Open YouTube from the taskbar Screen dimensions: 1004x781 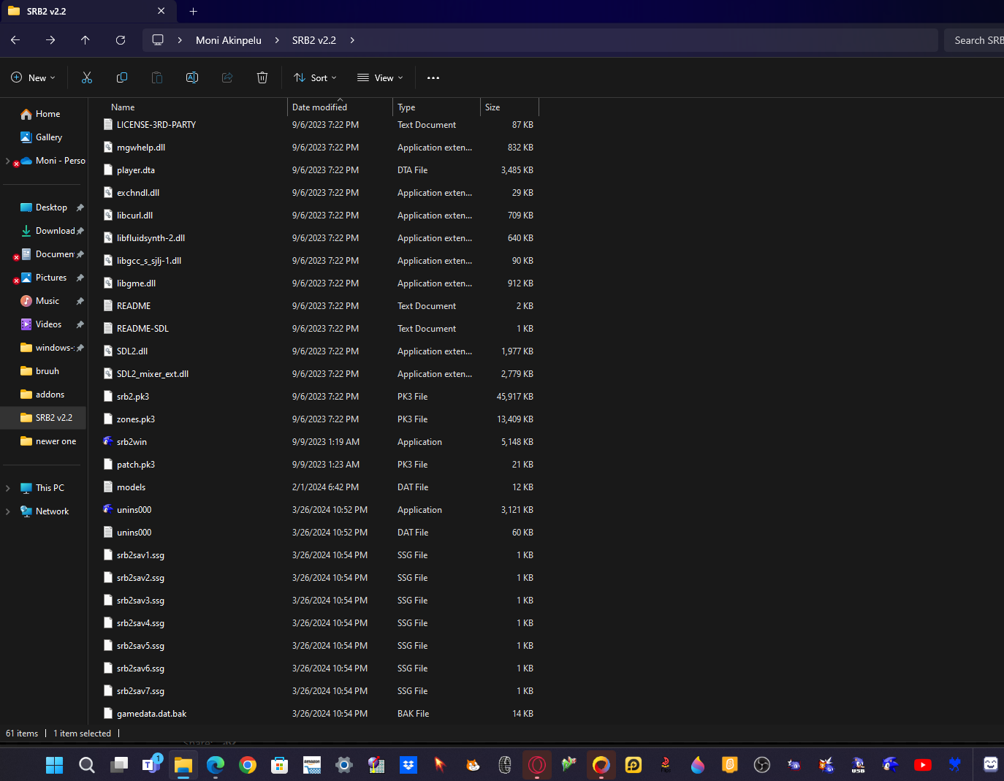pyautogui.click(x=923, y=765)
